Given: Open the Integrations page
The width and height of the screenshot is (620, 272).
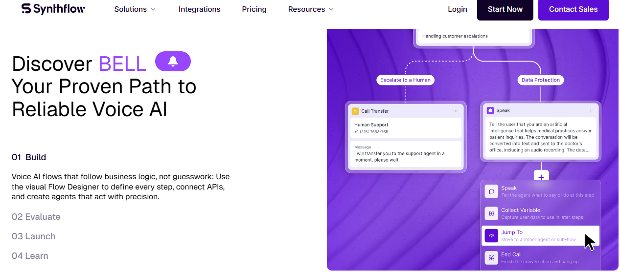Looking at the screenshot, I should tap(199, 9).
